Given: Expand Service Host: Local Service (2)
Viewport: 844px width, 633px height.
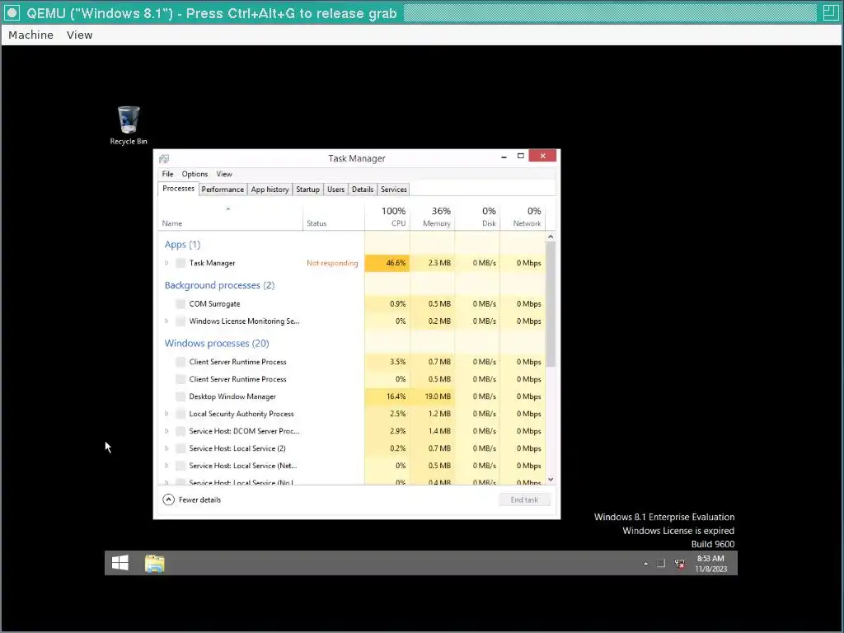Looking at the screenshot, I should pyautogui.click(x=166, y=448).
